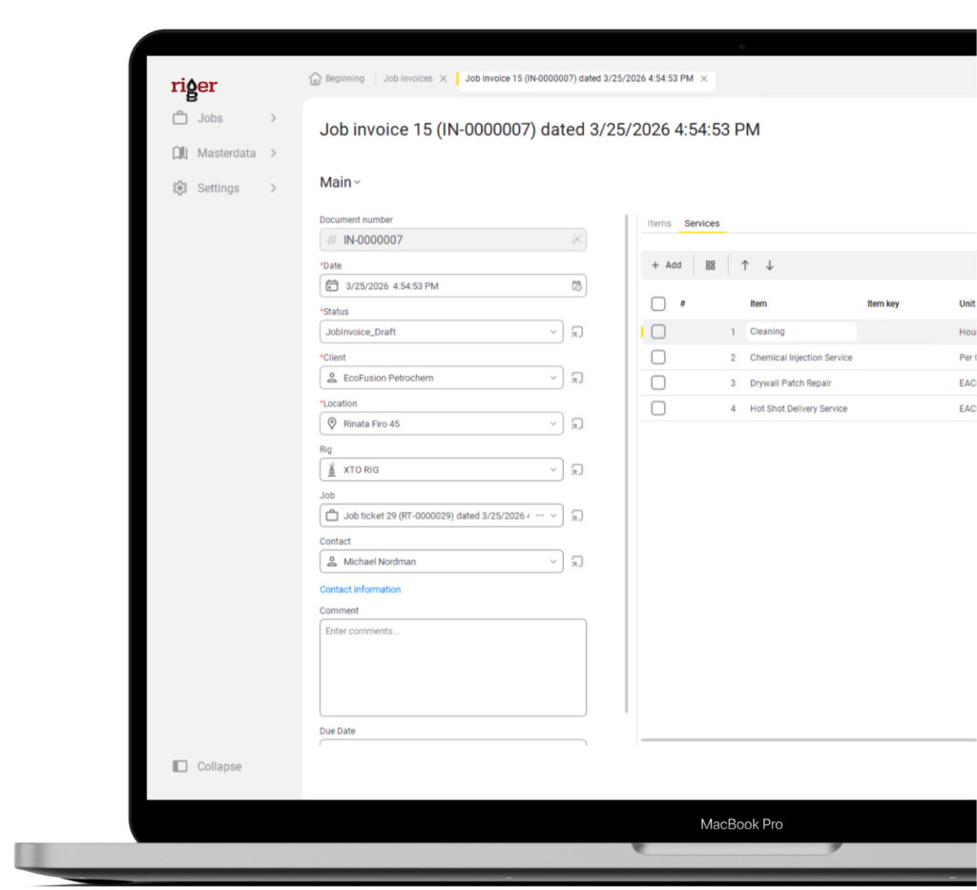977x890 pixels.
Task: Click the magic wand icon in Document number
Action: tap(577, 239)
